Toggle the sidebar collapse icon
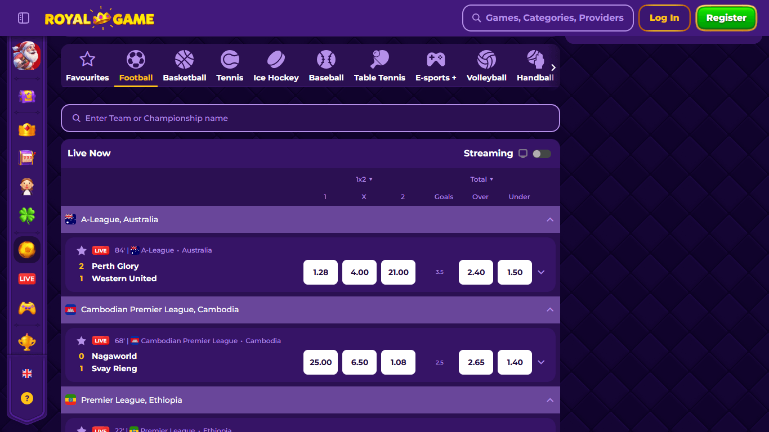Screen dimensions: 769x432 pos(24,18)
